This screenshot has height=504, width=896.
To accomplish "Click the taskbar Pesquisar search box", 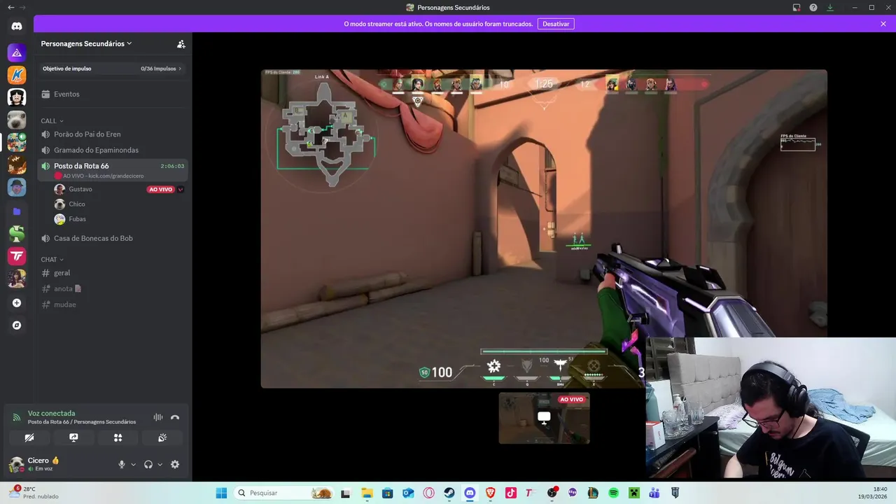I will pos(284,493).
